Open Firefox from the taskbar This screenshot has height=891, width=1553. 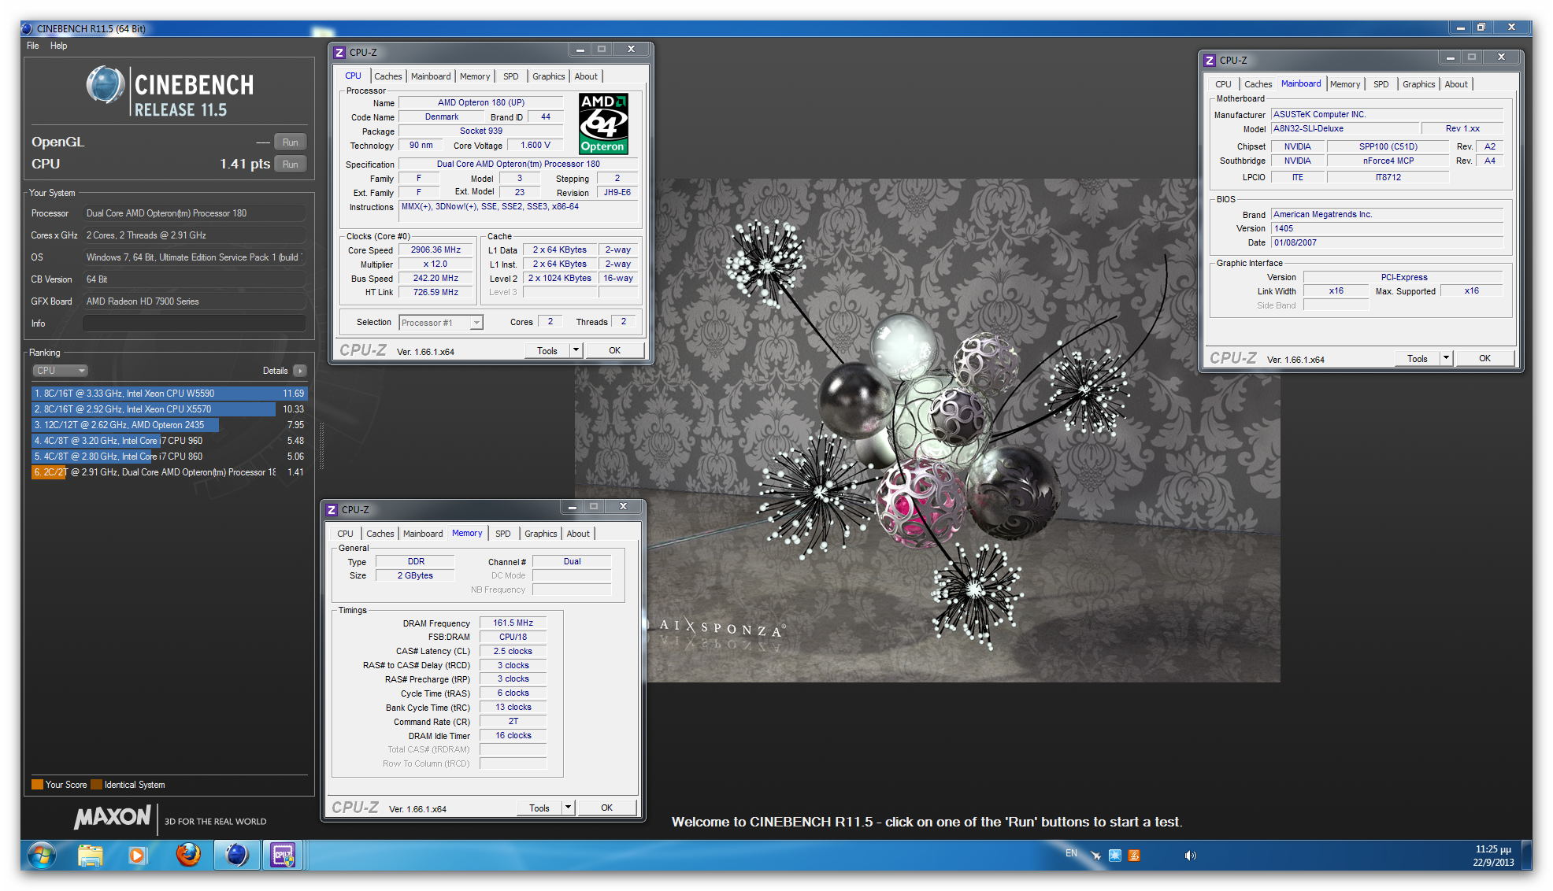point(187,855)
